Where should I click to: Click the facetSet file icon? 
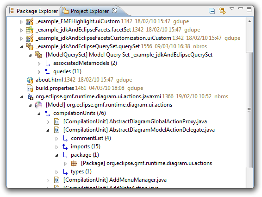(x=30, y=30)
